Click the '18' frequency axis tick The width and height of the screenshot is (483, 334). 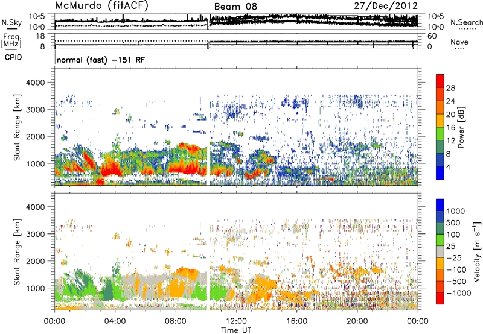[40, 36]
